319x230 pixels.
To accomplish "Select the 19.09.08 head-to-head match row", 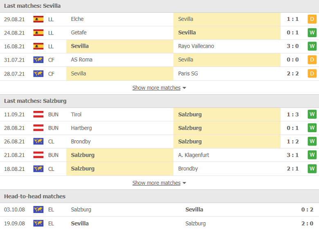I will pyautogui.click(x=159, y=223).
